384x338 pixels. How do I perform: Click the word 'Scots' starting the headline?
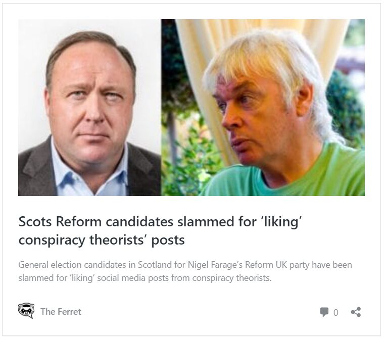pyautogui.click(x=35, y=221)
